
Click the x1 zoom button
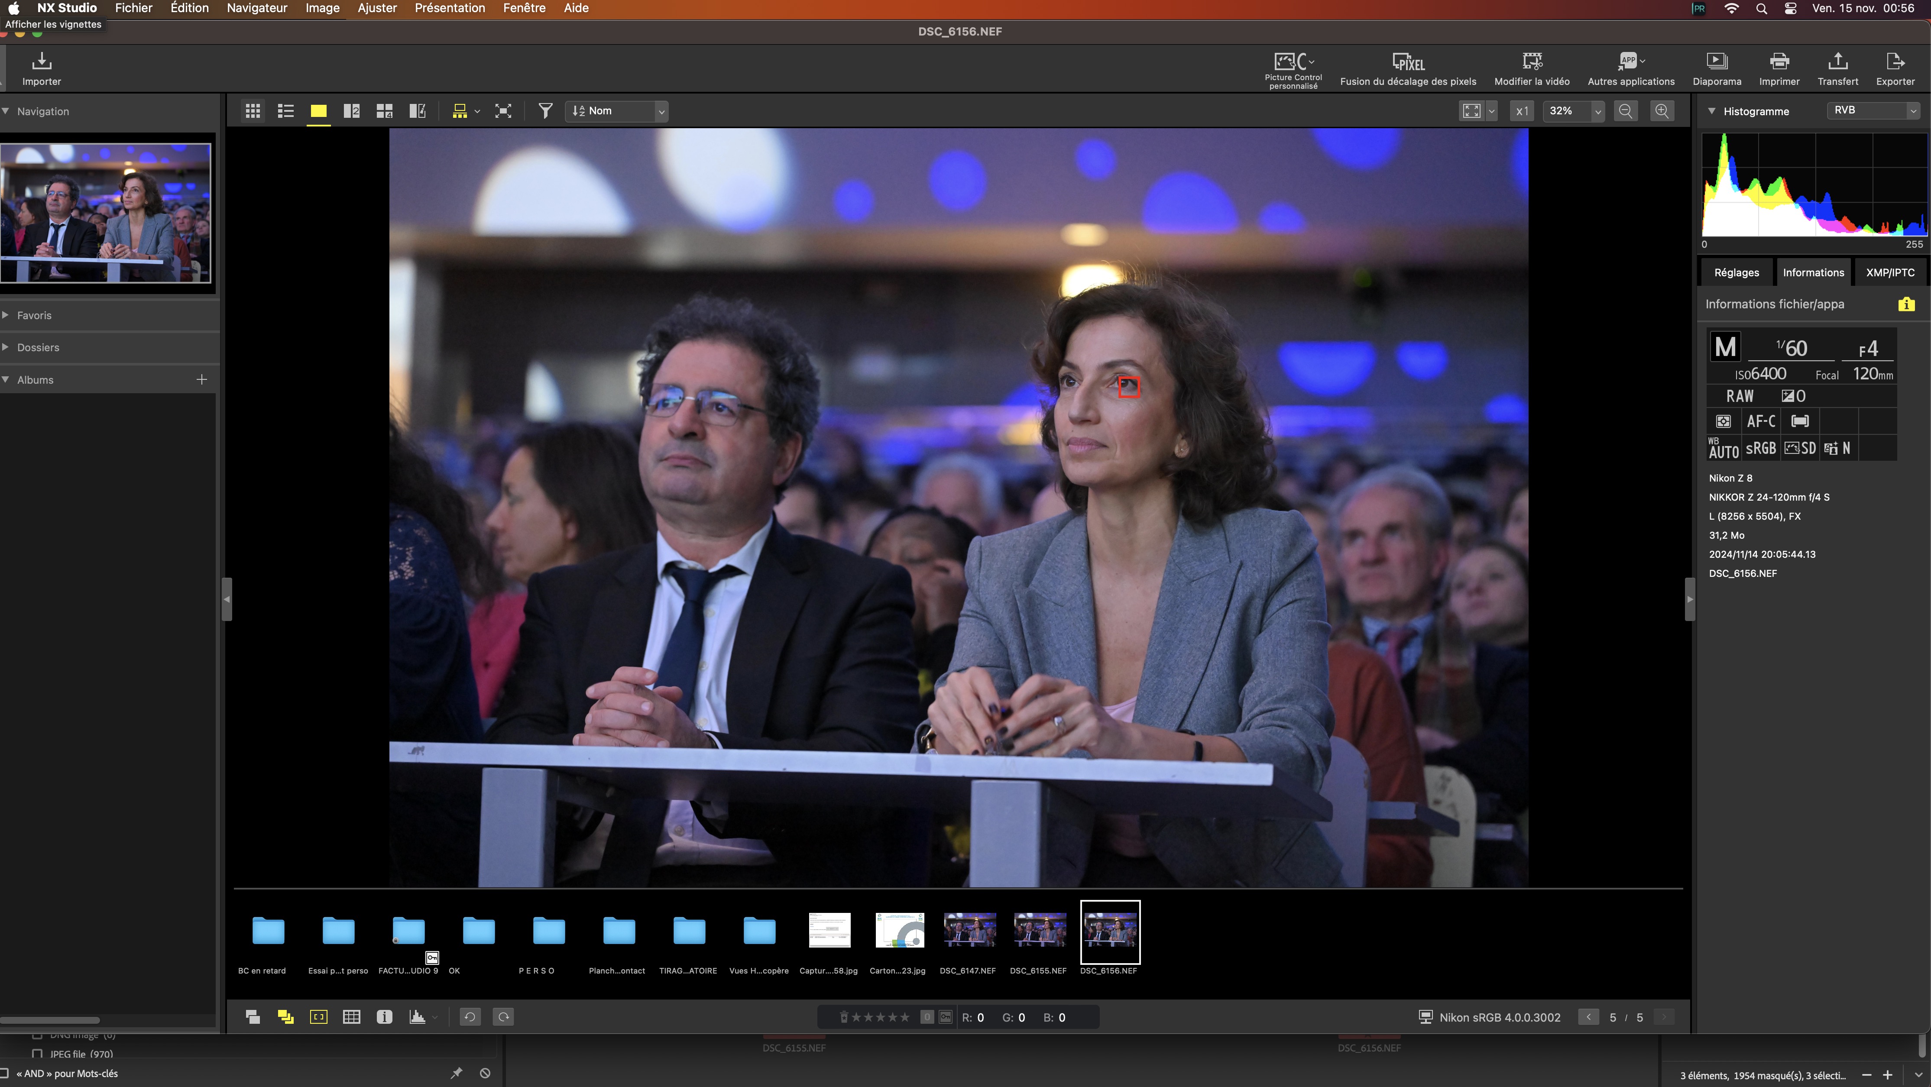point(1521,111)
